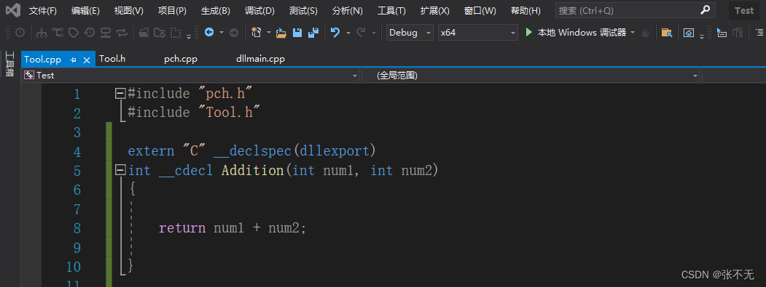Open the 编辑(E) menu
The height and width of the screenshot is (287, 766).
click(x=85, y=11)
